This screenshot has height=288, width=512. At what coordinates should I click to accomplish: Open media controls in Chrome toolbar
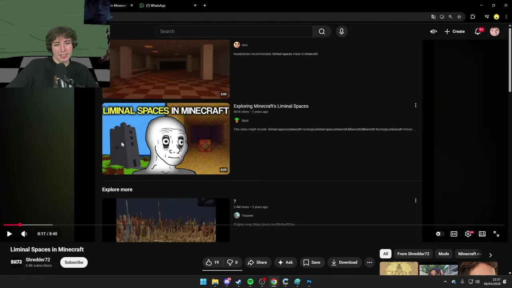point(487,17)
